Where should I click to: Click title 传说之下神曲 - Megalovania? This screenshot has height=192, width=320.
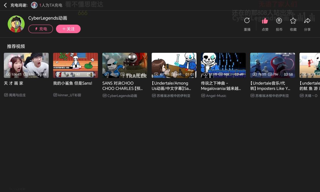tap(221, 86)
